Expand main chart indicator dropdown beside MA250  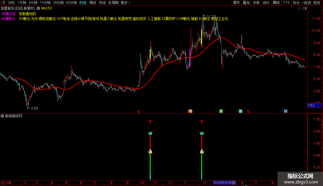(x=38, y=8)
